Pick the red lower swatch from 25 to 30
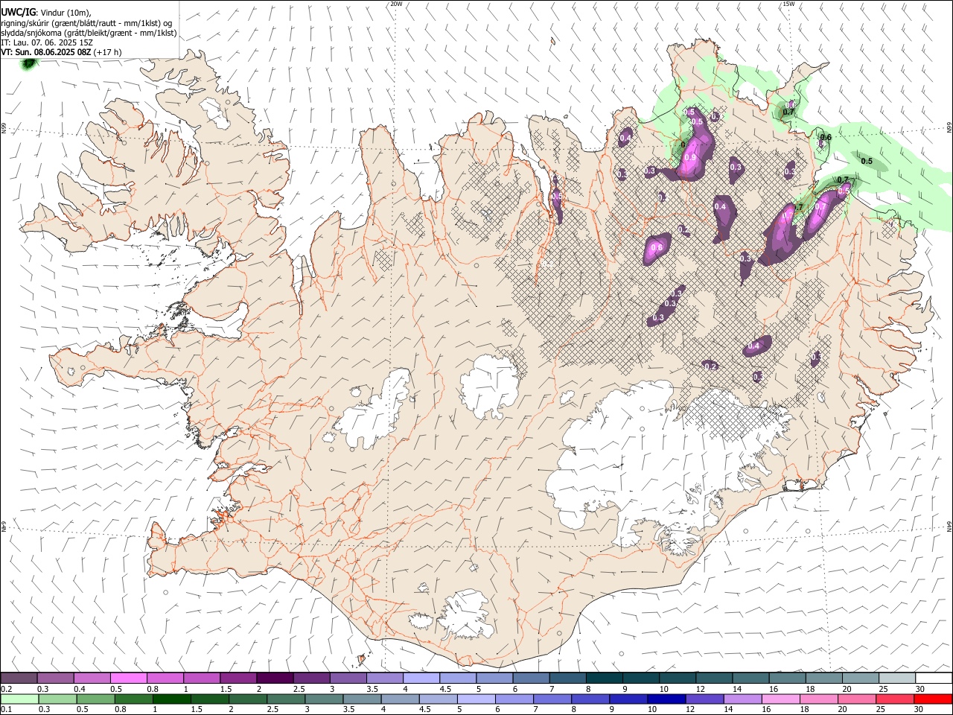 pyautogui.click(x=896, y=699)
